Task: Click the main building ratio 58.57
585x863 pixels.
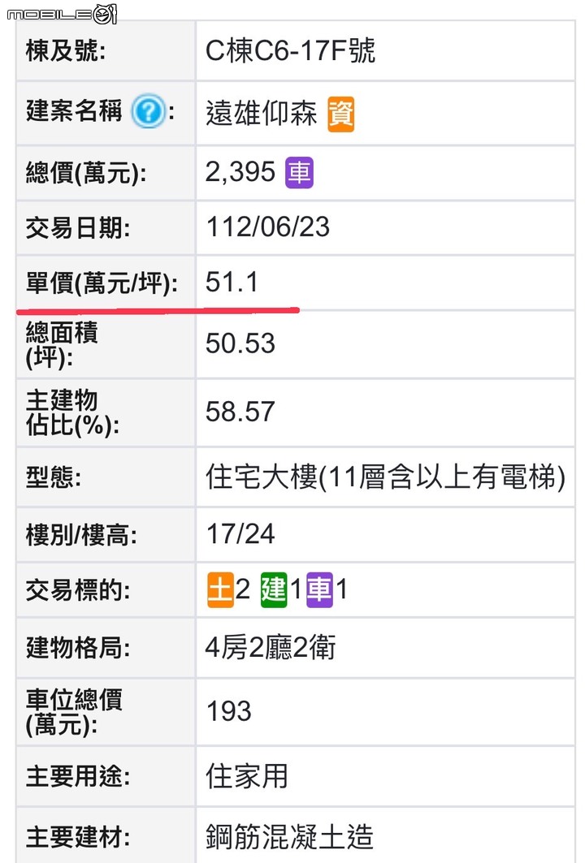Action: pos(240,412)
